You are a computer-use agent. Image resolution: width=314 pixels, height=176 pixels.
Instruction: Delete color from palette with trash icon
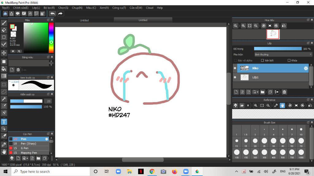point(18,70)
